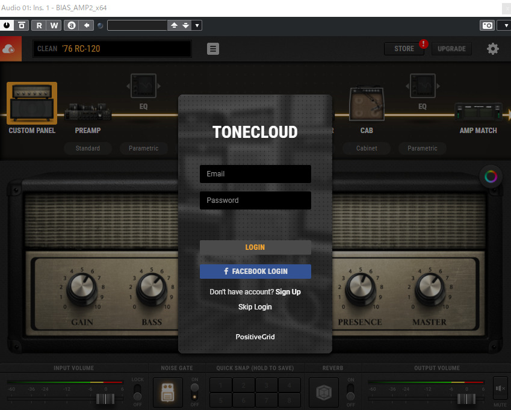This screenshot has height=410, width=511.
Task: Click the PRESENCE knob
Action: point(361,288)
